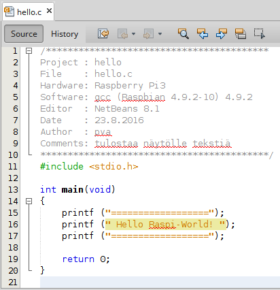Click the Last Edit location icon
The height and width of the screenshot is (290, 280).
pyautogui.click(x=103, y=34)
